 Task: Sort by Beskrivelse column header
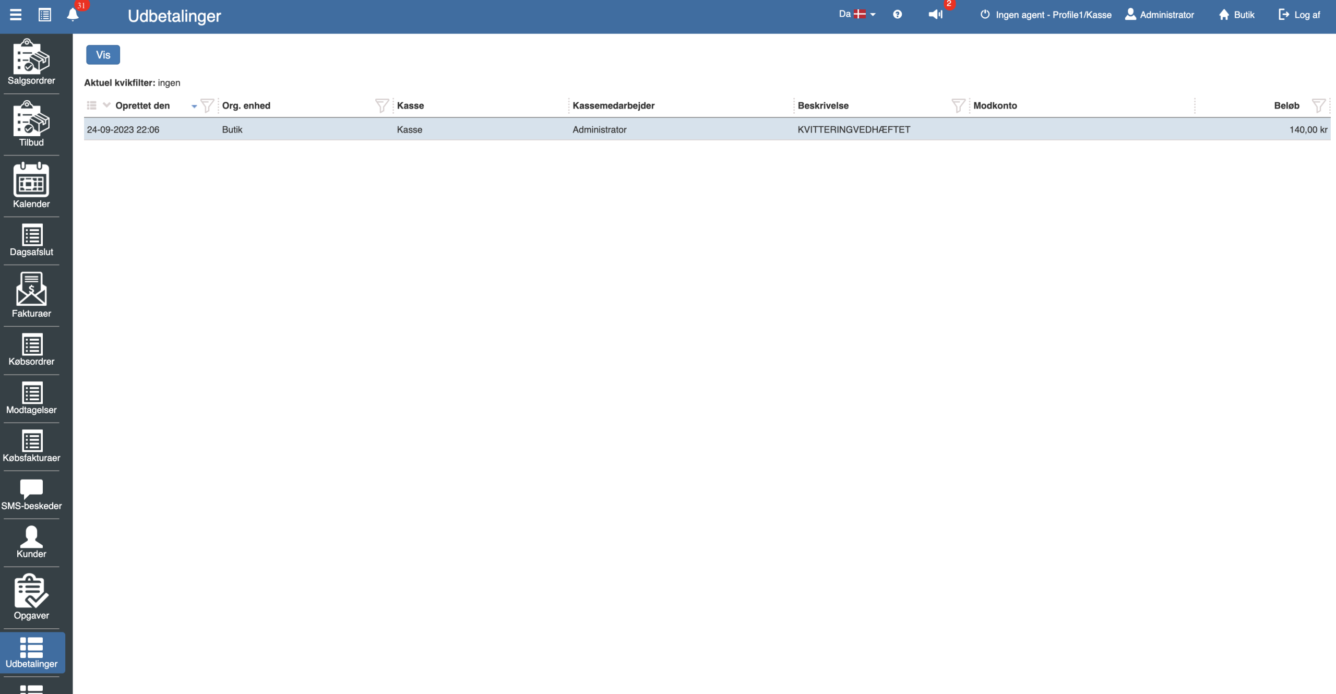[x=823, y=105]
